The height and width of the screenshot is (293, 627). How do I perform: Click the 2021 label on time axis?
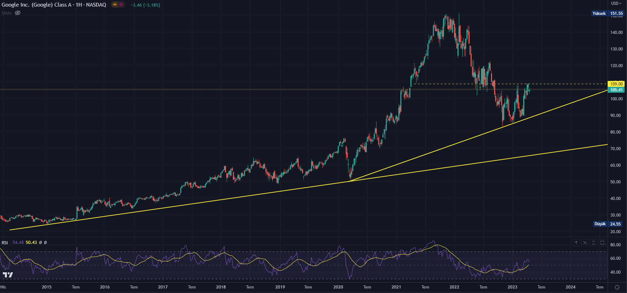pyautogui.click(x=396, y=287)
